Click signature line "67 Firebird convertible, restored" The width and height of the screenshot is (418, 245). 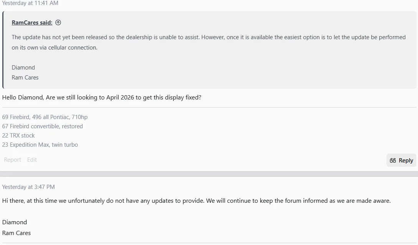[x=43, y=126]
